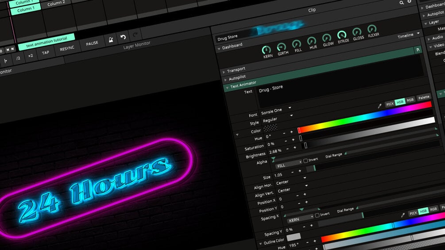Viewport: 445px width, 250px height.
Task: Select the Color eyedropper picker icon
Action: coord(379,106)
